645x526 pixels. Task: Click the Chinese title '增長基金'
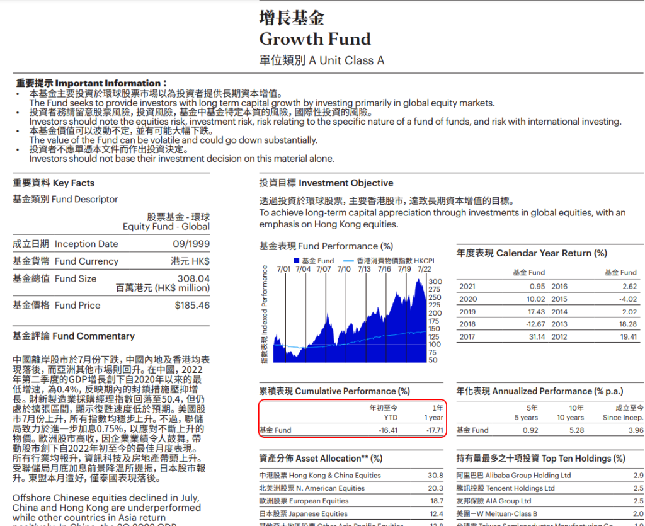pyautogui.click(x=292, y=18)
